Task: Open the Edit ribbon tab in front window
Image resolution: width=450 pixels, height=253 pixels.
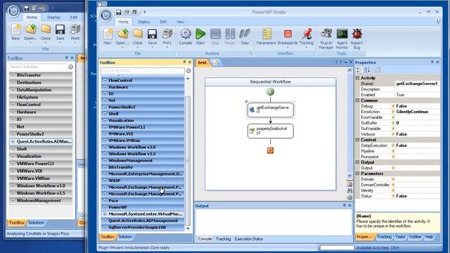Action: [163, 22]
